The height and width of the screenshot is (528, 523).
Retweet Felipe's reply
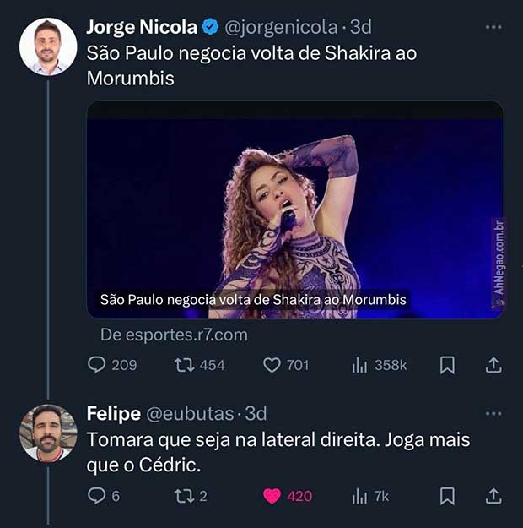coord(183,496)
